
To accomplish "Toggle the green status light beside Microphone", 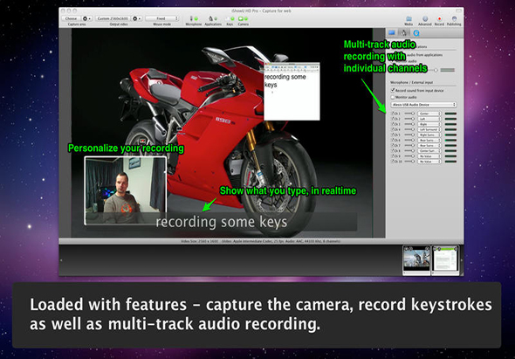I will pos(196,18).
